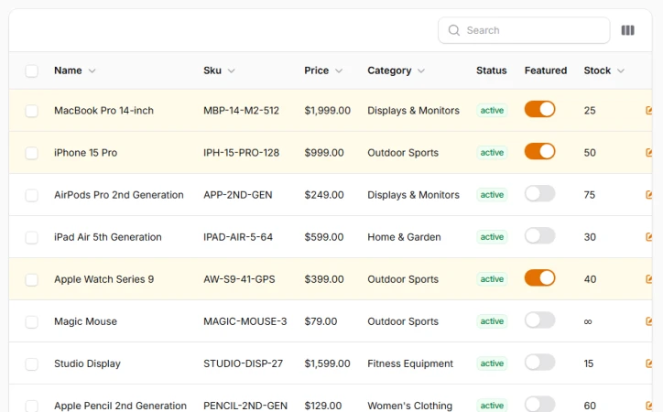Click the $249.00 price cell
The width and height of the screenshot is (663, 412).
[324, 195]
